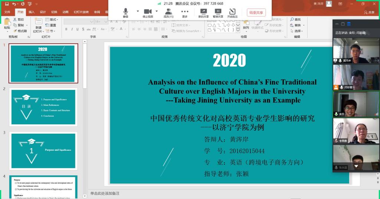Click the 查找 (Find) icon in editing group
Viewport: 380px width, 199px height.
[295, 20]
